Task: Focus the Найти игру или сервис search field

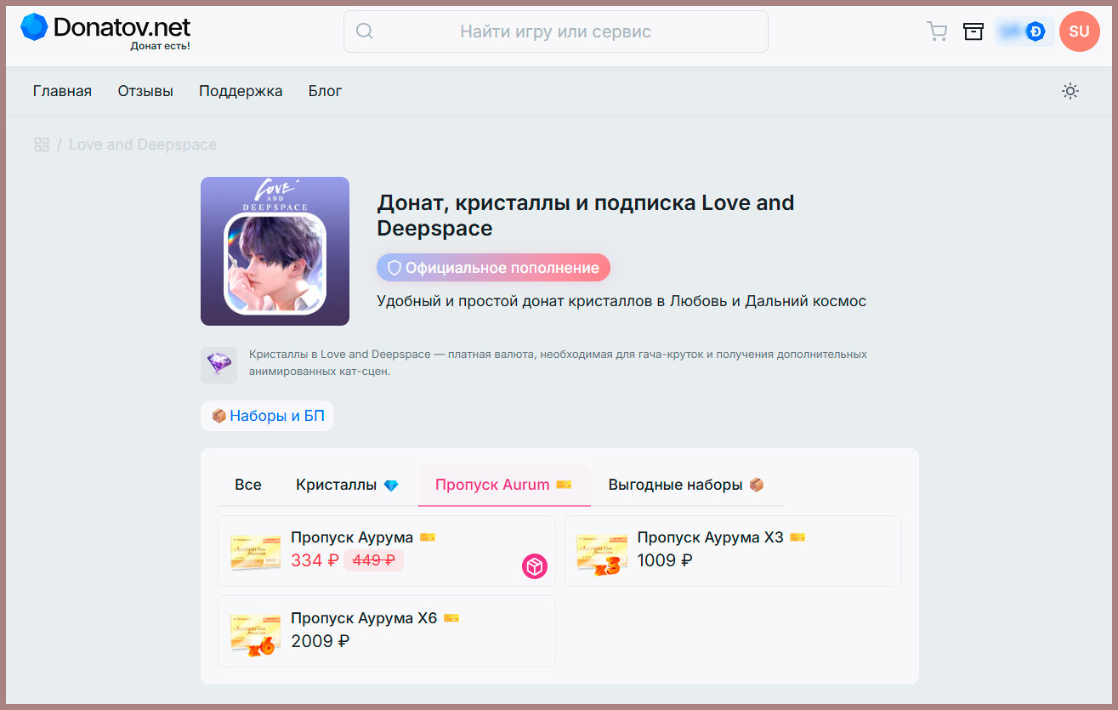Action: point(555,31)
